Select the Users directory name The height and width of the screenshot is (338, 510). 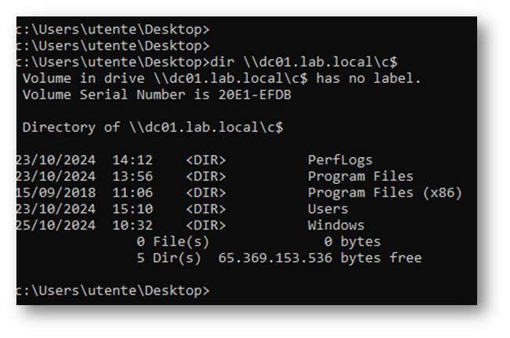click(328, 209)
